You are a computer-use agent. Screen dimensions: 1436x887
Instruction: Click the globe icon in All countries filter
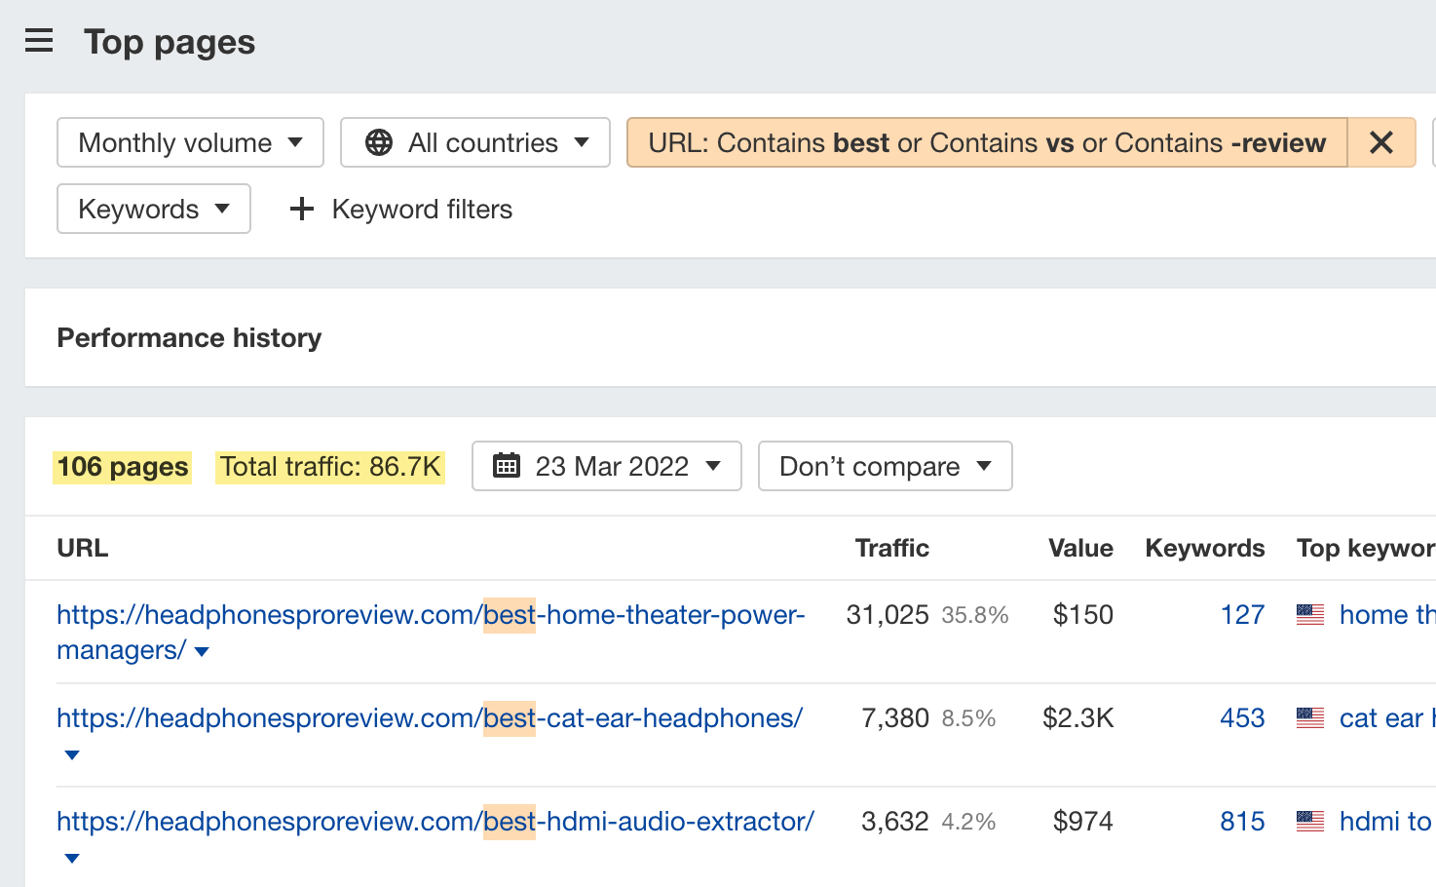click(380, 142)
